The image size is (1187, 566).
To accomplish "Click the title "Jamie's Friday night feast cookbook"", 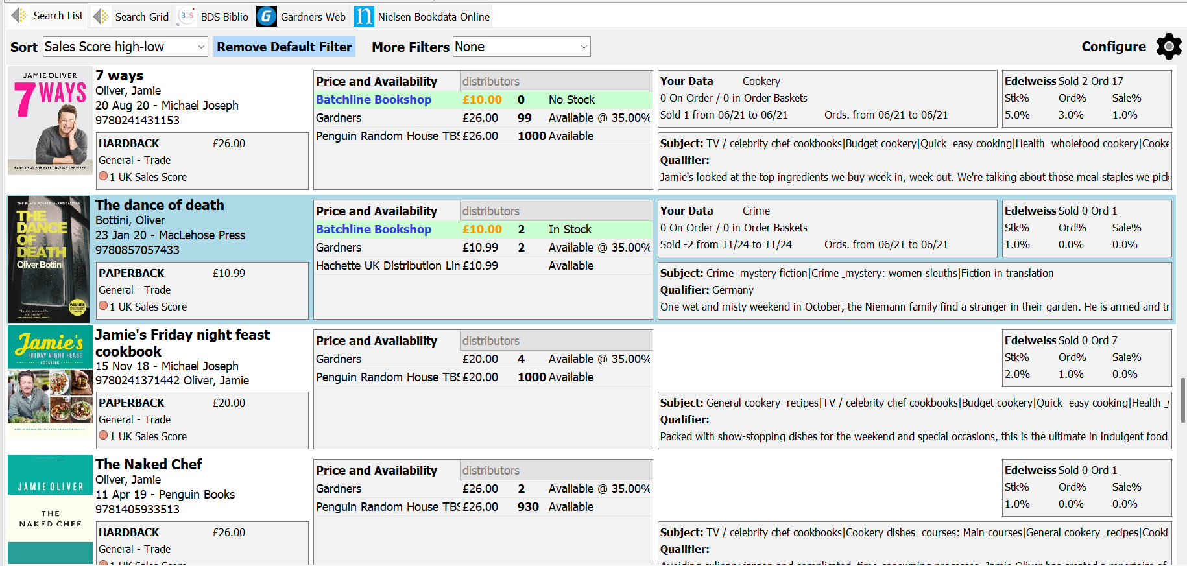I will tap(183, 343).
